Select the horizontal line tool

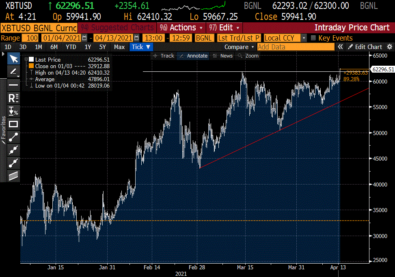pyautogui.click(x=13, y=85)
